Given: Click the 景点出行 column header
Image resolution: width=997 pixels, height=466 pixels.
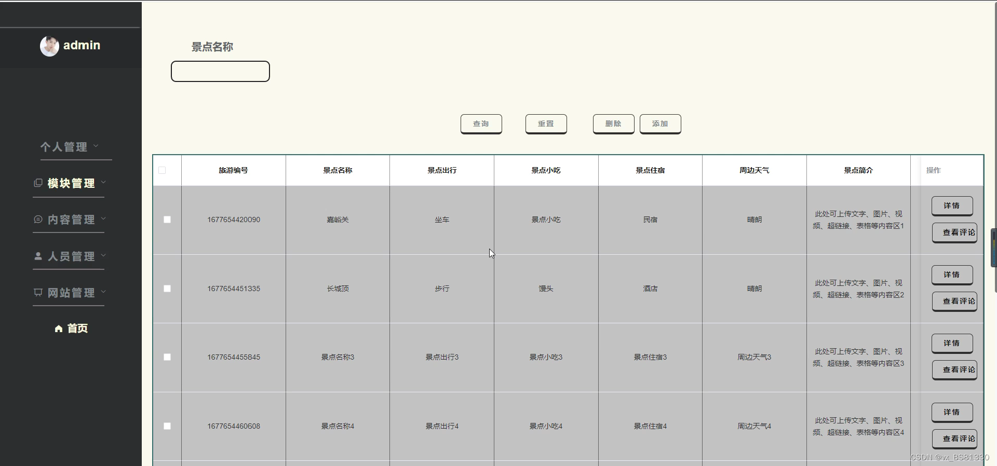Looking at the screenshot, I should [442, 170].
